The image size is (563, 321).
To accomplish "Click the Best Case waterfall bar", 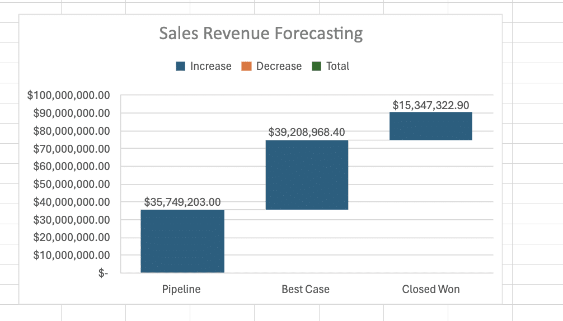I will click(307, 174).
